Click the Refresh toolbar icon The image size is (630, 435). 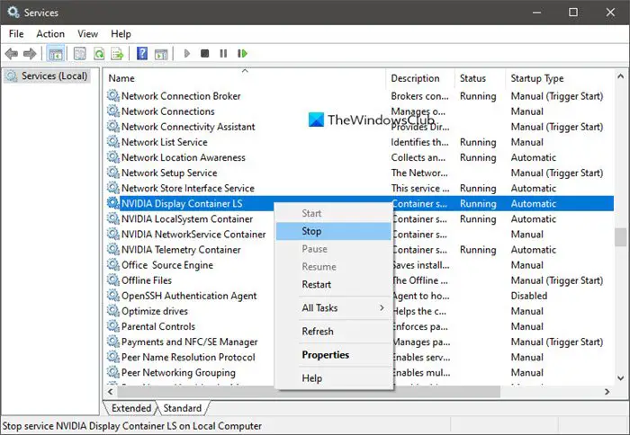point(99,53)
